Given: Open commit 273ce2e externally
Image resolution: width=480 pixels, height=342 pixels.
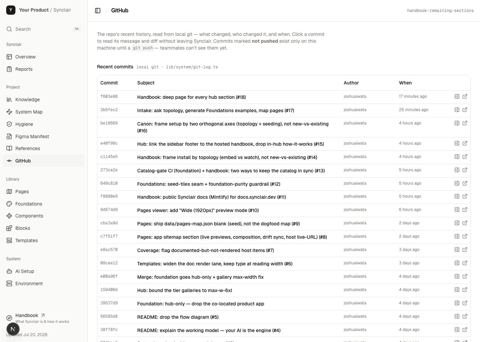Looking at the screenshot, I should 465,170.
